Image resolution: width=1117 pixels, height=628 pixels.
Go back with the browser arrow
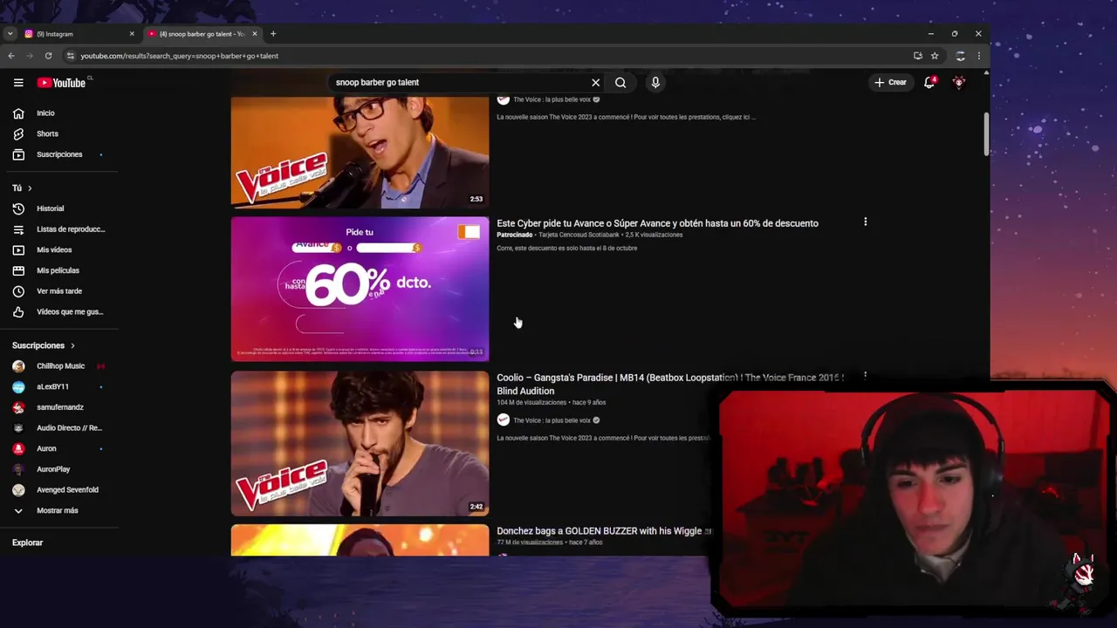coord(11,56)
